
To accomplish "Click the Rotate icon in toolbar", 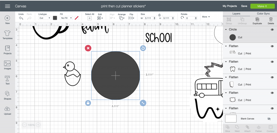I will (x=183, y=18).
